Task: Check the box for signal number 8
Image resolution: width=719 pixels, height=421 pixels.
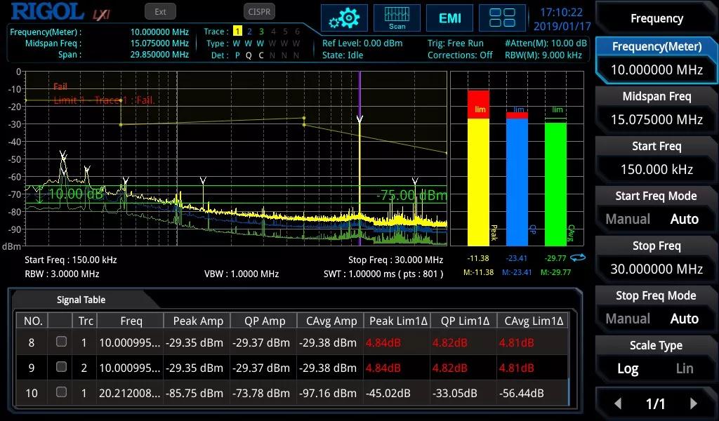Action: tap(62, 342)
